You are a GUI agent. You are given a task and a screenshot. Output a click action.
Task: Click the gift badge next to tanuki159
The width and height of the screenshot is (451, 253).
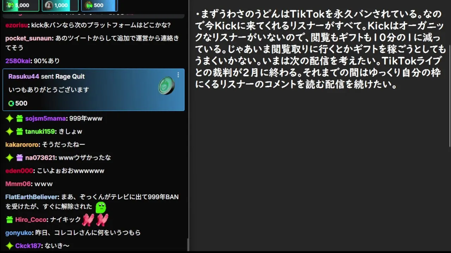coord(19,131)
